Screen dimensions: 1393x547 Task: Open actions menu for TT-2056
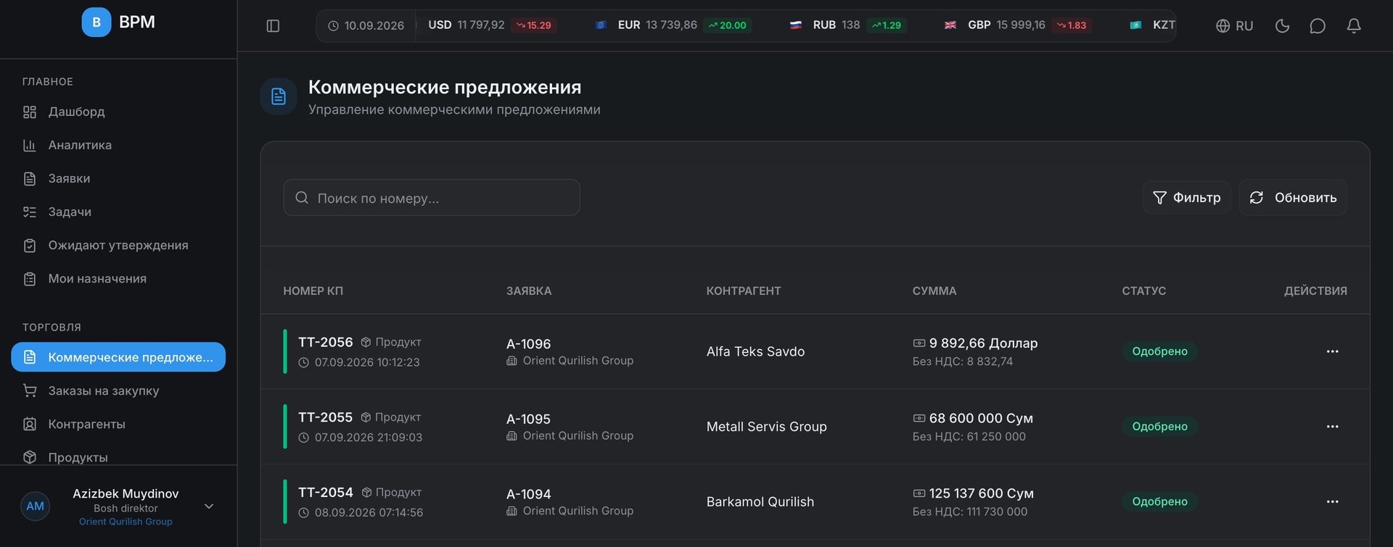tap(1332, 351)
